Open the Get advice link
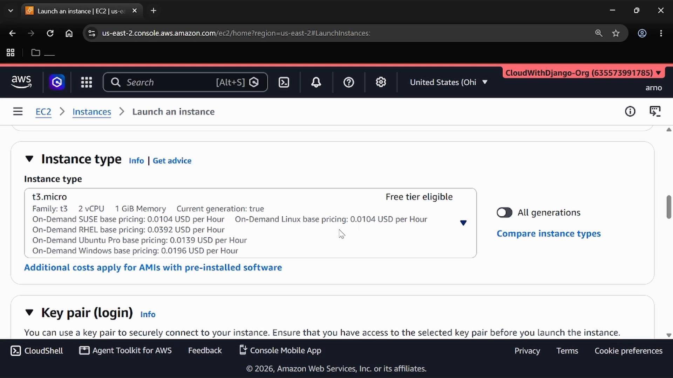 [x=172, y=161]
